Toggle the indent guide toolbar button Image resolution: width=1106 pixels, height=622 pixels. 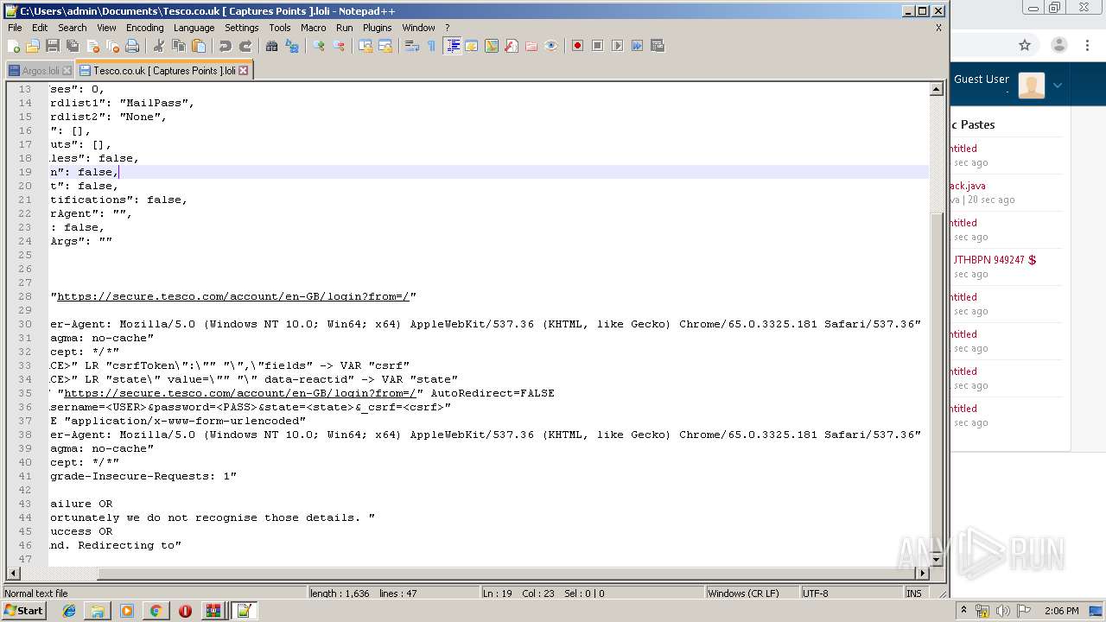pyautogui.click(x=452, y=46)
